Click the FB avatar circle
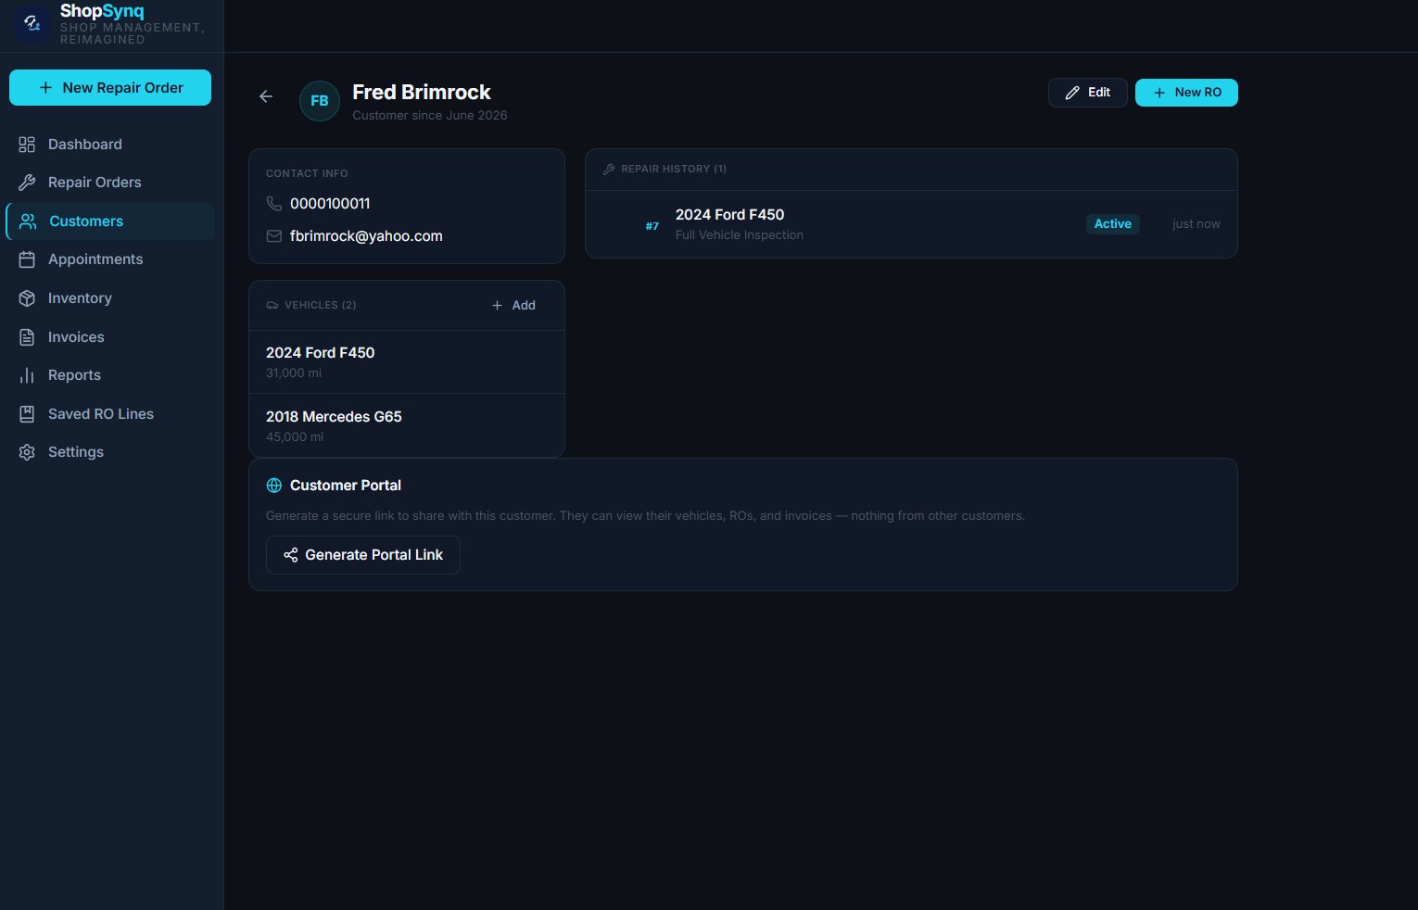The image size is (1418, 910). tap(320, 101)
